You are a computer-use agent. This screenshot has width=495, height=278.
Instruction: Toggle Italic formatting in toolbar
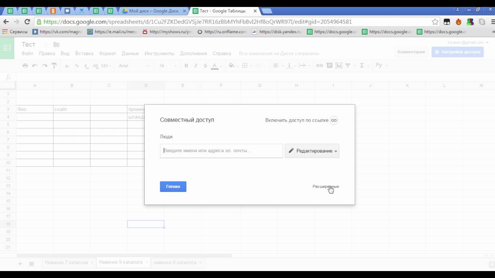pos(196,66)
